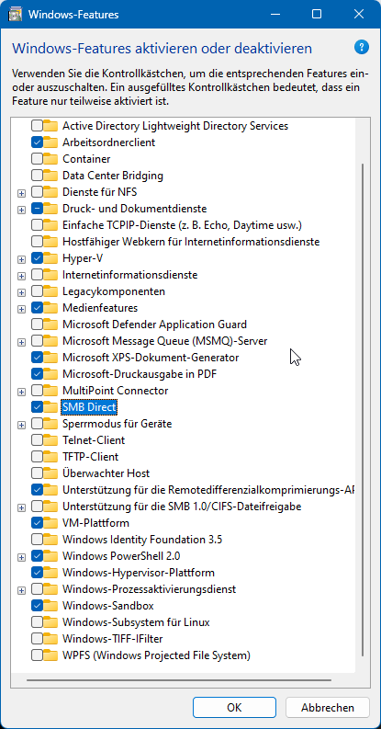Uncheck the VM-Plattform checkbox
The width and height of the screenshot is (381, 729).
coord(37,523)
